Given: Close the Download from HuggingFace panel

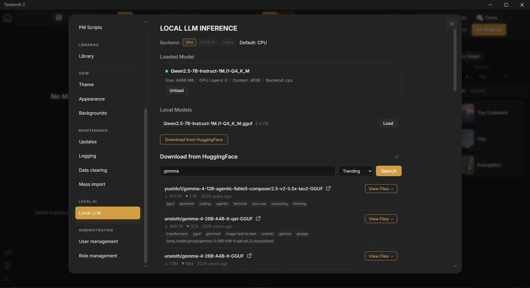Looking at the screenshot, I should coord(397,157).
